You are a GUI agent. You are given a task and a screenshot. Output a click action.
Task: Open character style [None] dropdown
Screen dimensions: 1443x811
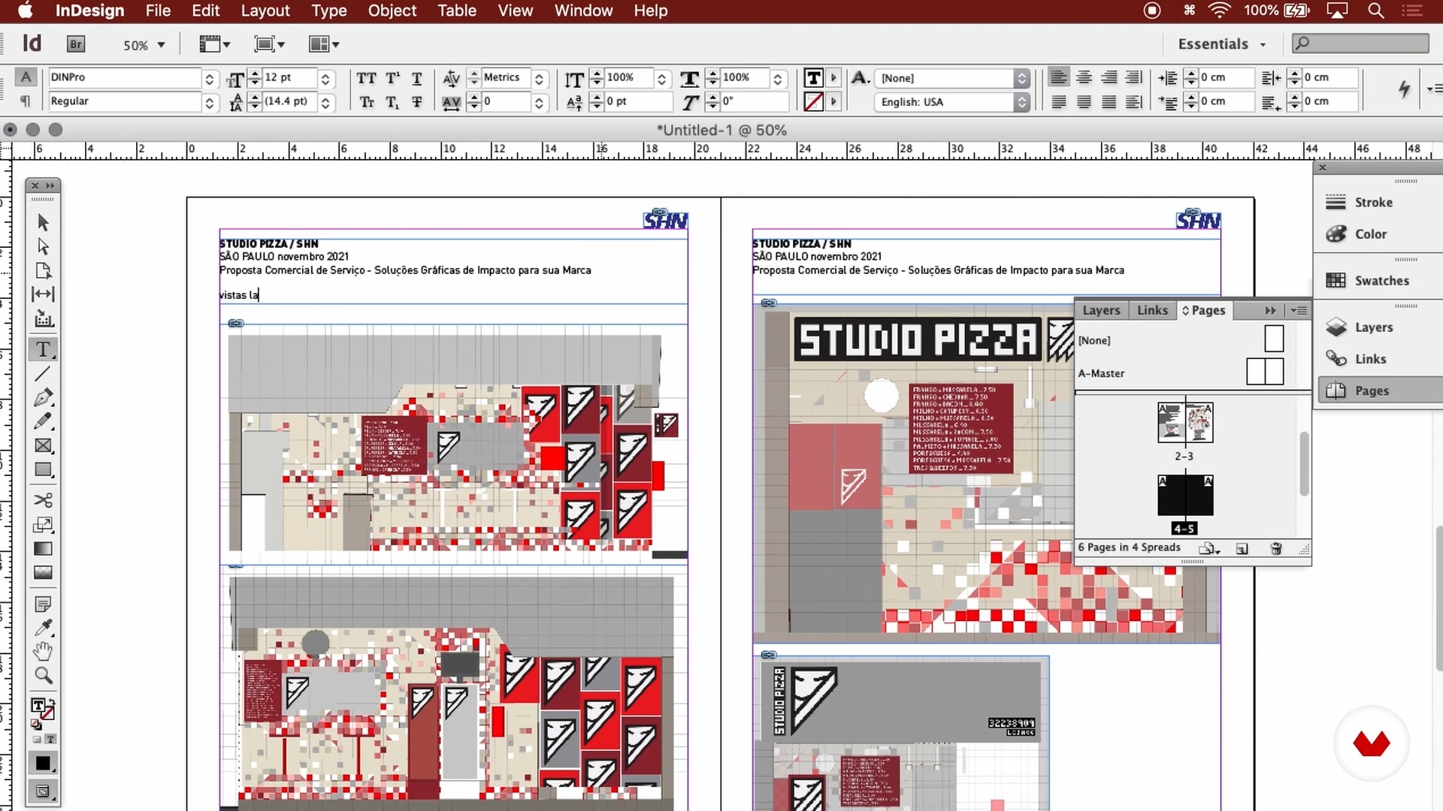(1021, 78)
